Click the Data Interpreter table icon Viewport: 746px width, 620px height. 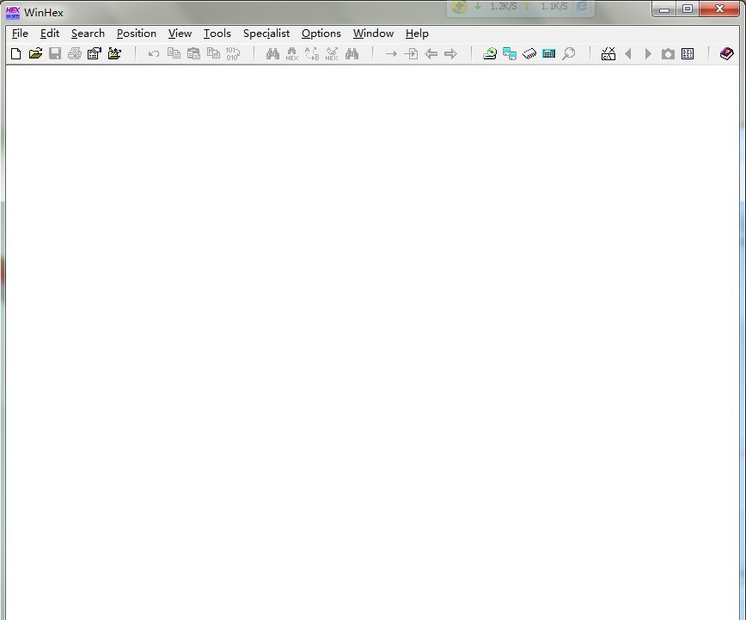coord(688,53)
